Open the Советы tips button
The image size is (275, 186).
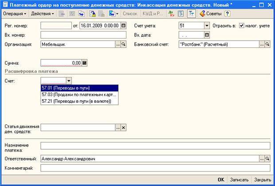[211, 13]
